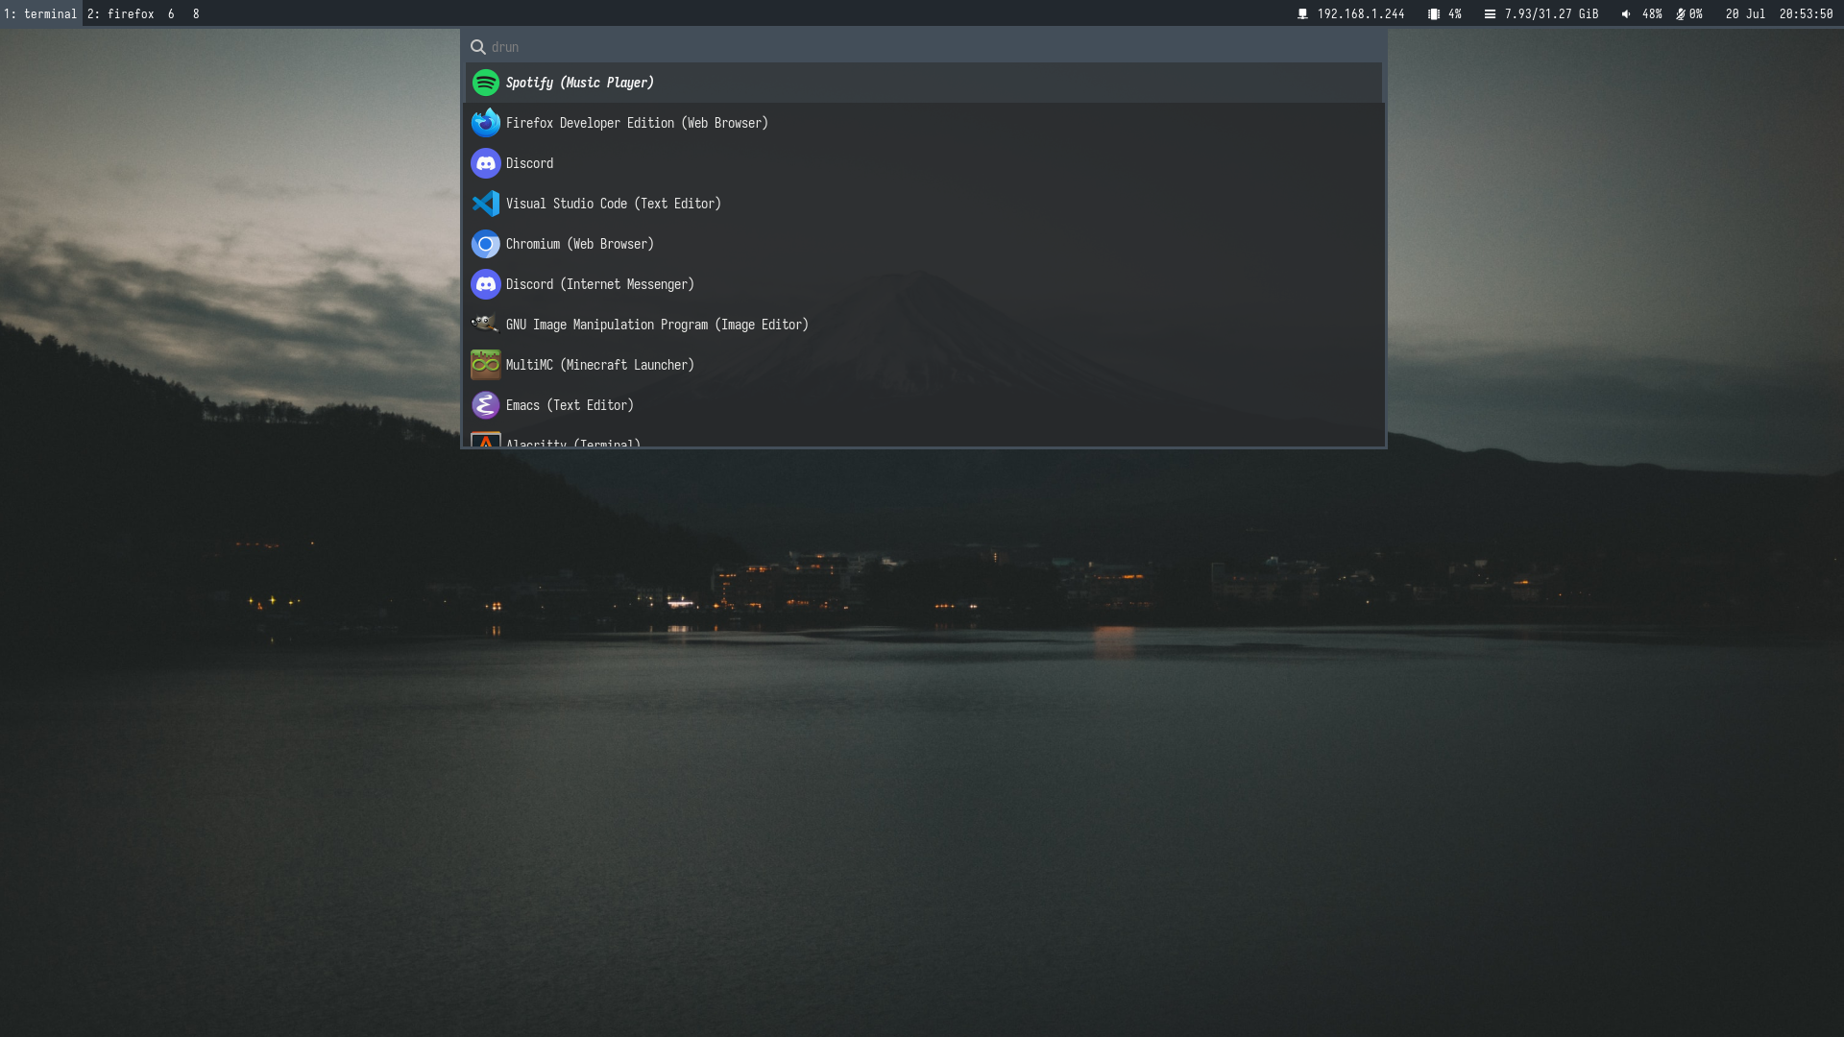Switch to workspace 6
The height and width of the screenshot is (1037, 1844).
[x=171, y=13]
